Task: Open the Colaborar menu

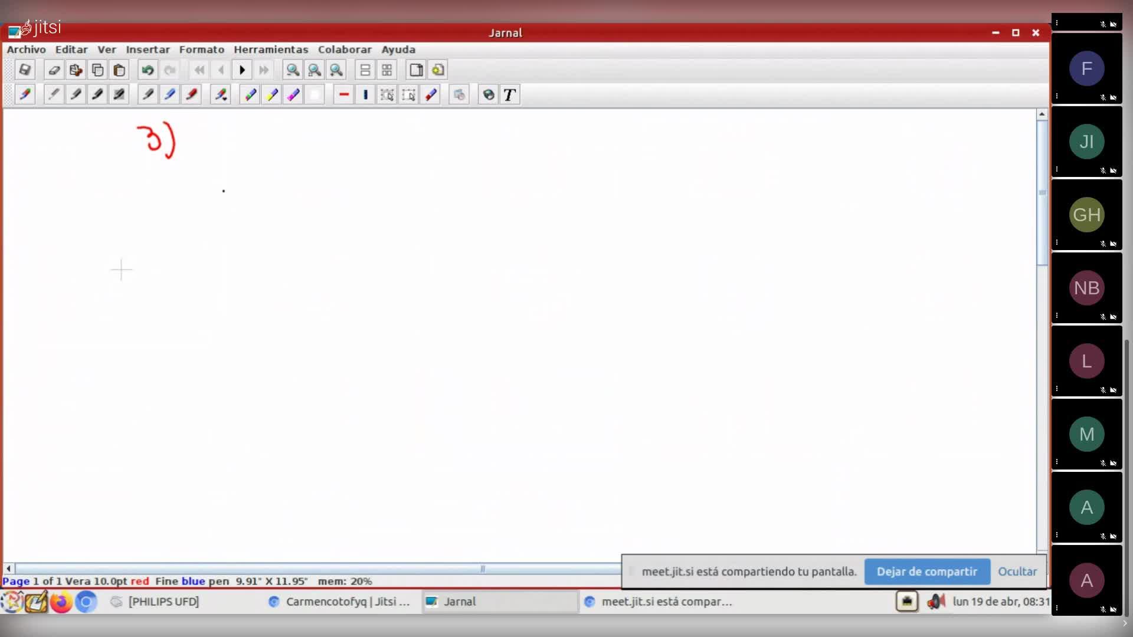Action: [345, 50]
